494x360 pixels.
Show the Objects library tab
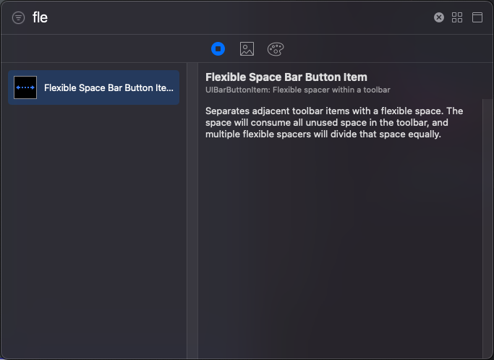click(x=218, y=49)
